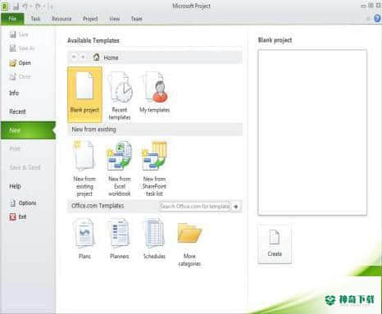This screenshot has width=382, height=314.
Task: Open the More categories folder
Action: (x=189, y=244)
